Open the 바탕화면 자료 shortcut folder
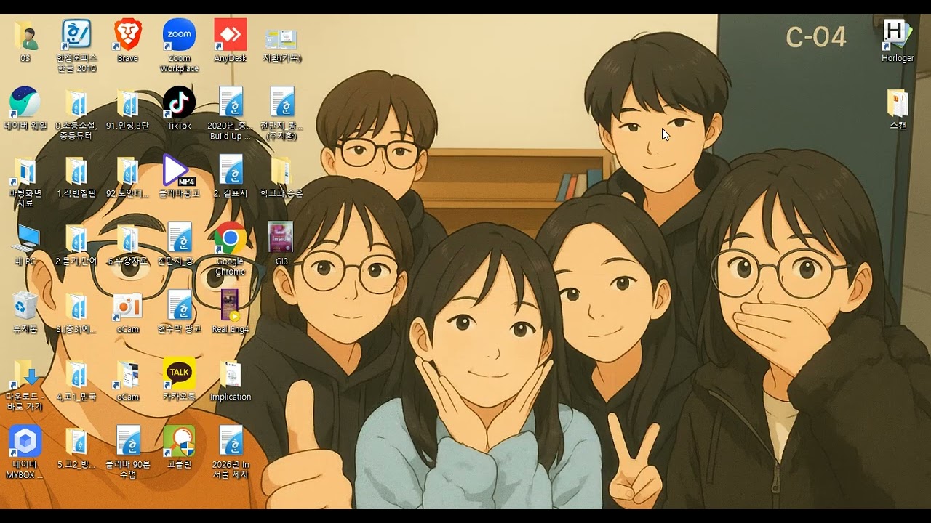The image size is (931, 523). coord(25,181)
